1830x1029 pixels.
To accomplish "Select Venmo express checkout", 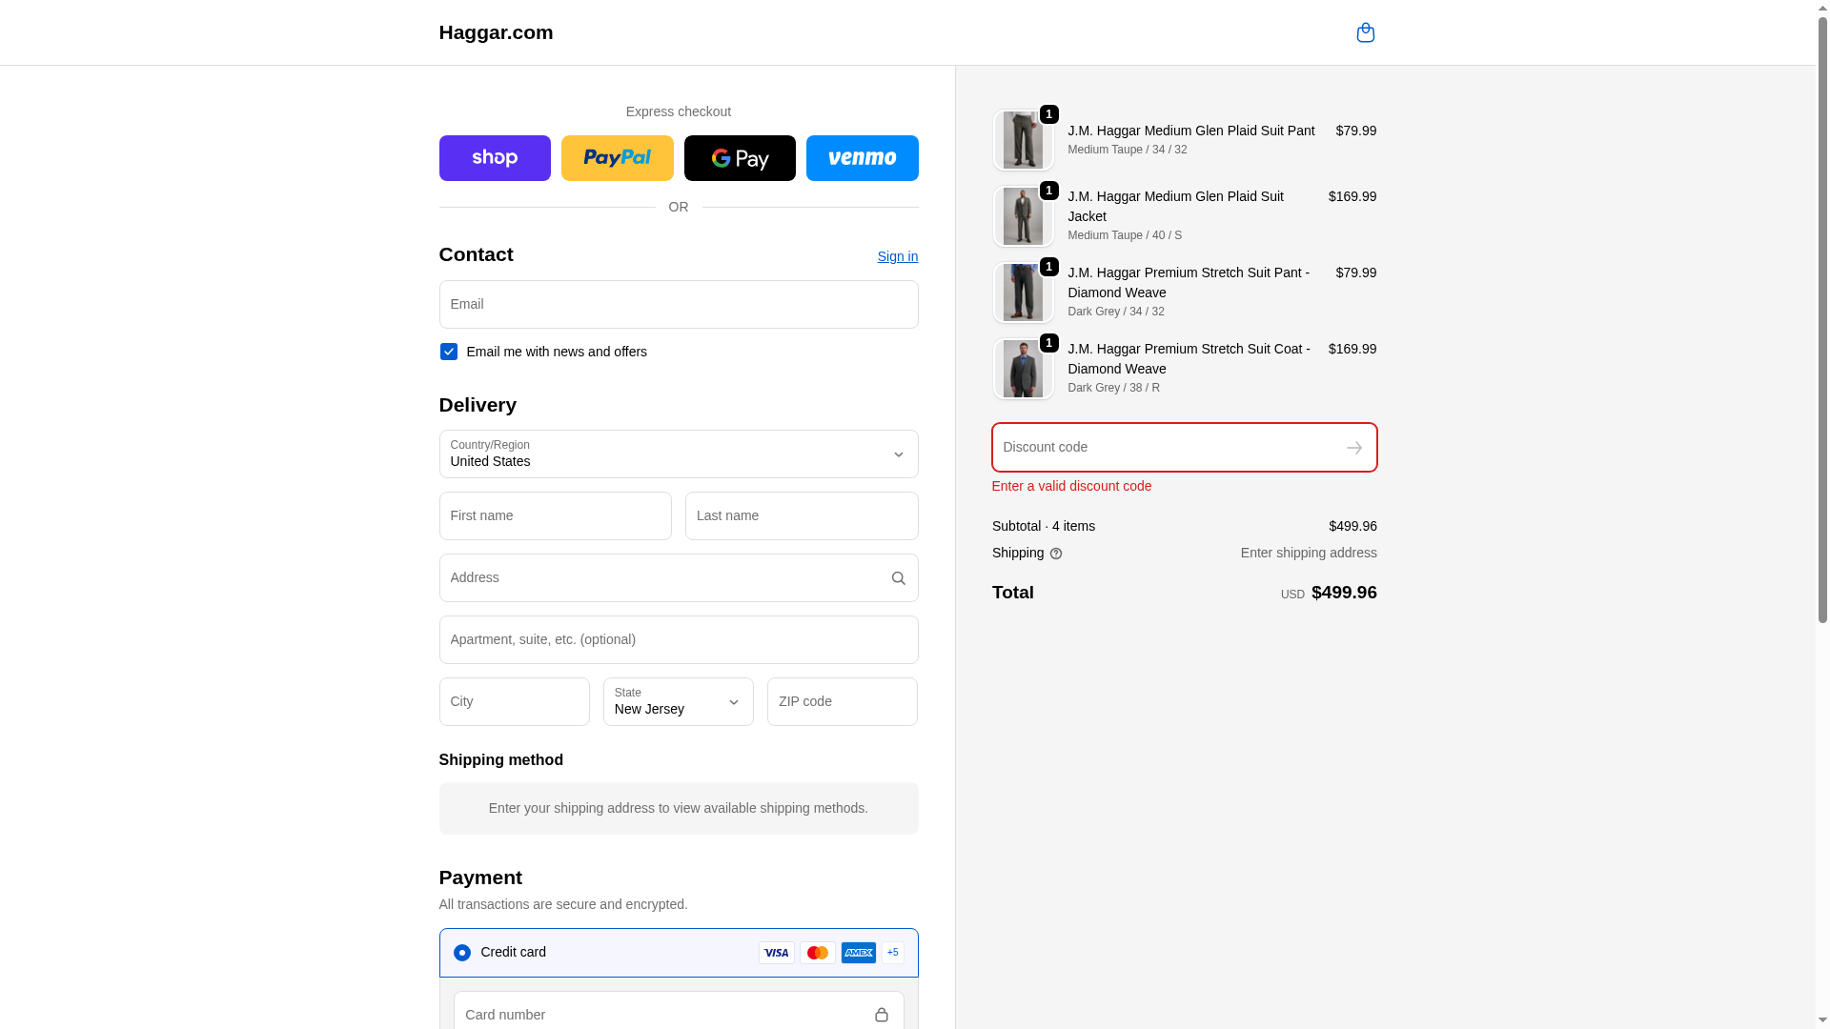I will point(862,158).
